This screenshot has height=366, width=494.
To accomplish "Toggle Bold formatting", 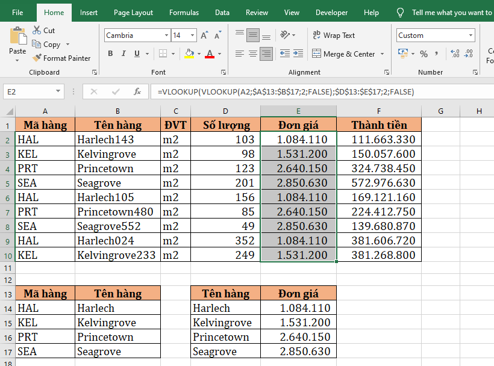I will (110, 54).
